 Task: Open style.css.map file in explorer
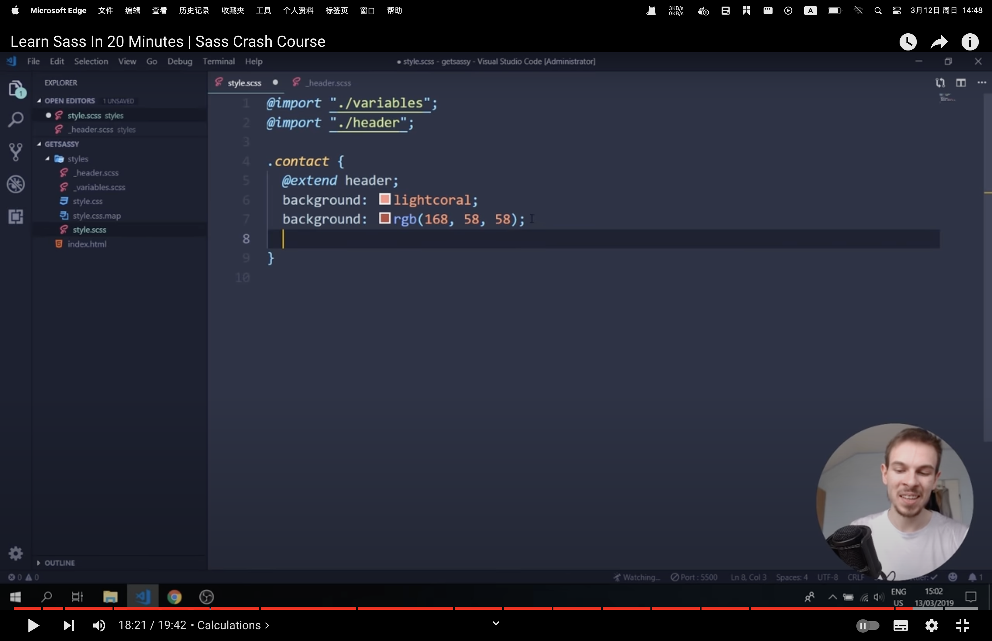[96, 215]
